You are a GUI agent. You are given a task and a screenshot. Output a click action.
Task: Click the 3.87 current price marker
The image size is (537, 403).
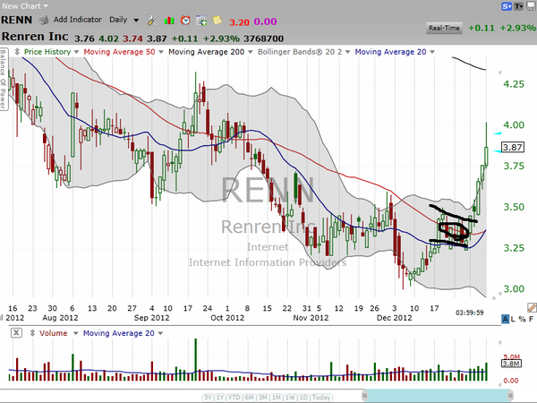coord(512,148)
